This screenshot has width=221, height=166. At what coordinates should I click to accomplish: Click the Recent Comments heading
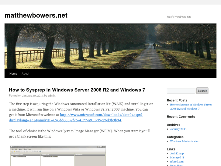[x=181, y=117]
